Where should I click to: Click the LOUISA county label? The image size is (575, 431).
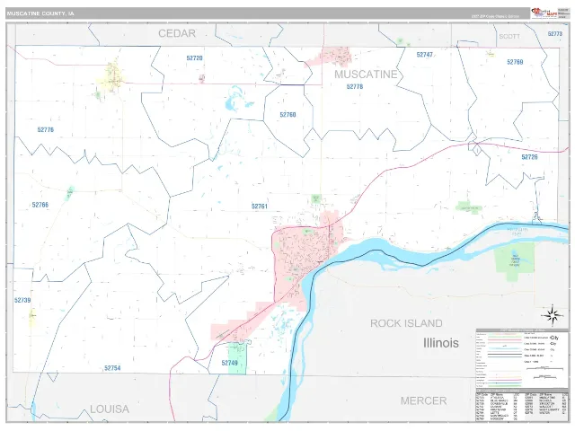110,409
